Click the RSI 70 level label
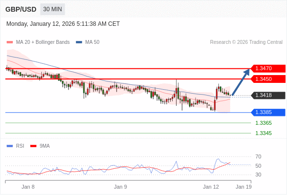 point(258,156)
